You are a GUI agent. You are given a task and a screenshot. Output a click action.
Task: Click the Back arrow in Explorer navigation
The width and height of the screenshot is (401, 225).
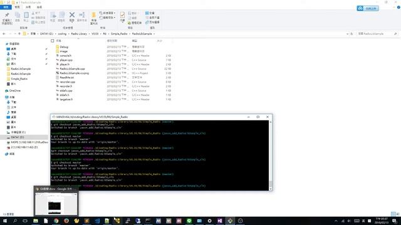click(x=4, y=34)
